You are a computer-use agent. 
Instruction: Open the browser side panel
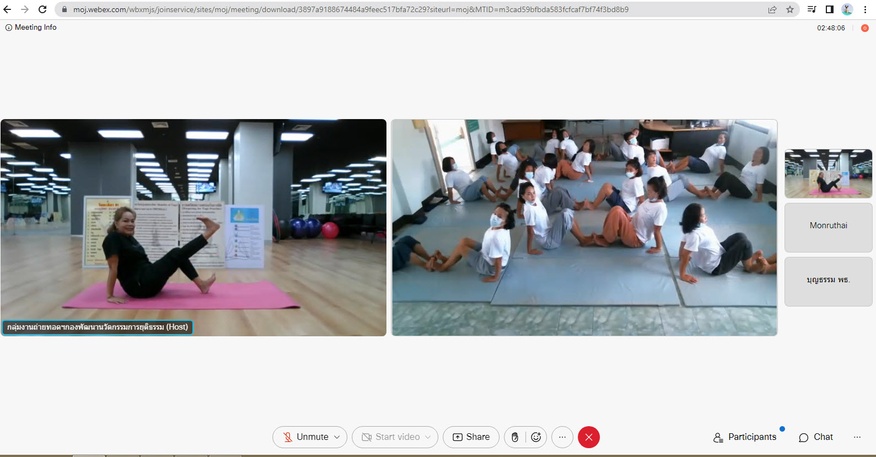[x=829, y=9]
